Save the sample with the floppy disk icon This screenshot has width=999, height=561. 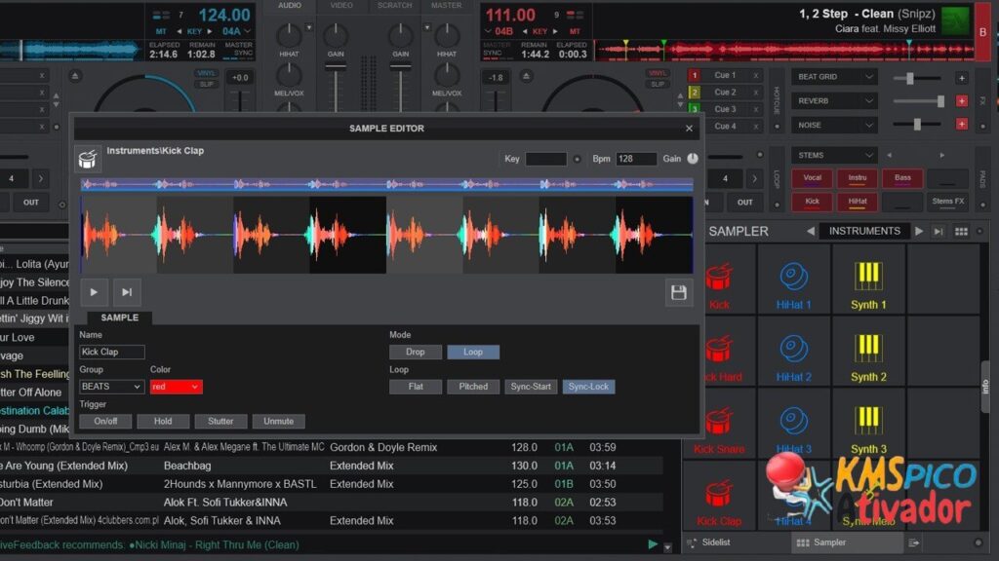pos(679,292)
